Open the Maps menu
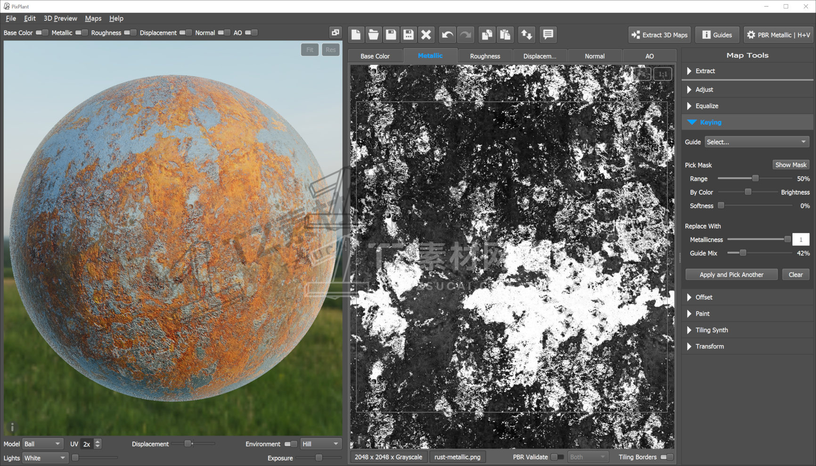The width and height of the screenshot is (816, 466). [x=93, y=18]
